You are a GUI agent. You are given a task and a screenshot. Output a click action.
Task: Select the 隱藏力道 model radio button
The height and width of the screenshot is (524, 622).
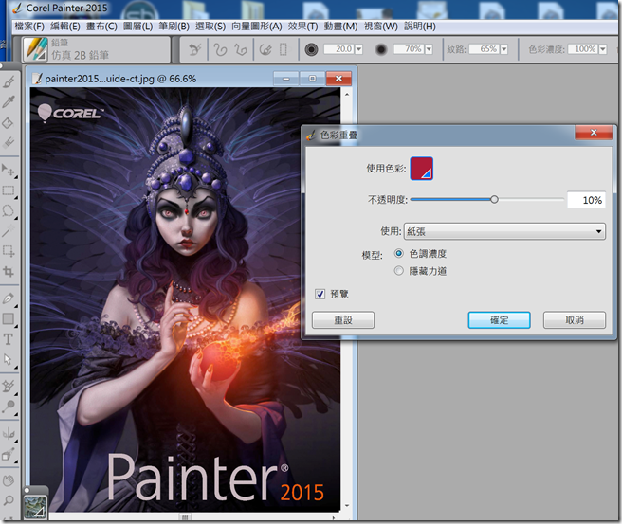(398, 271)
